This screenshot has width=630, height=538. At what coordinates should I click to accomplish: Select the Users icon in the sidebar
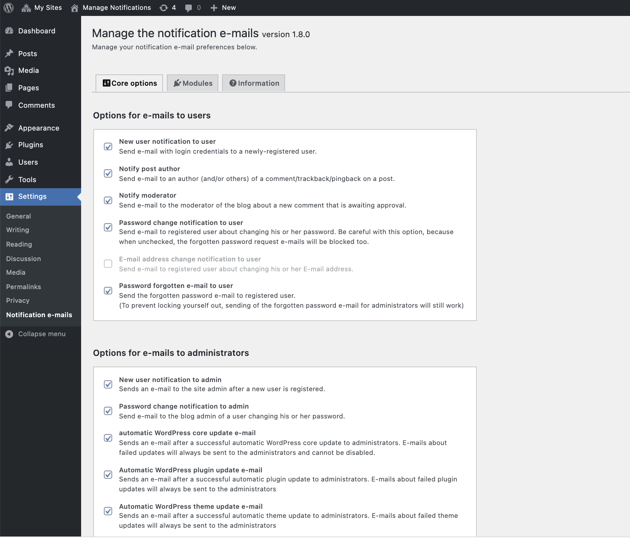point(9,162)
